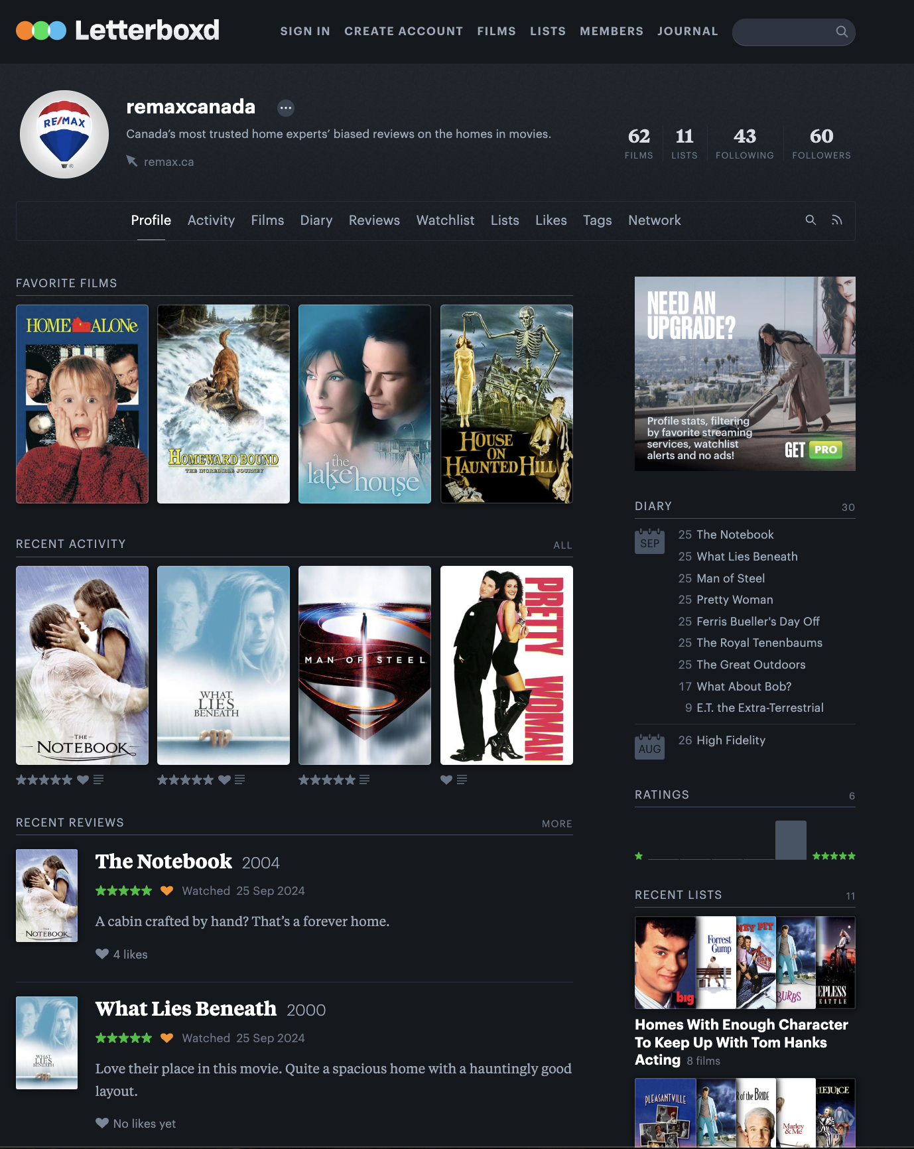Click the Letterboxd logo
The height and width of the screenshot is (1149, 914).
coord(117,31)
